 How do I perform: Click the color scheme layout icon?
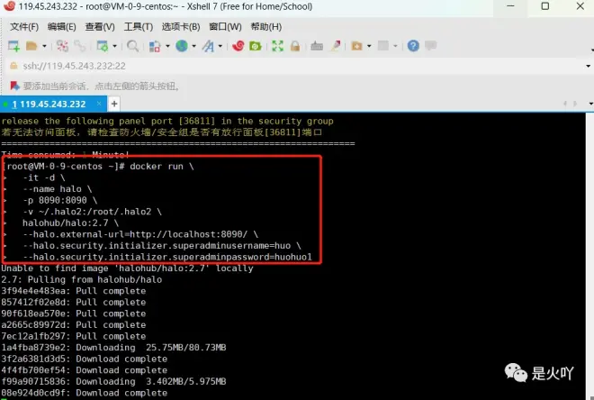point(155,46)
